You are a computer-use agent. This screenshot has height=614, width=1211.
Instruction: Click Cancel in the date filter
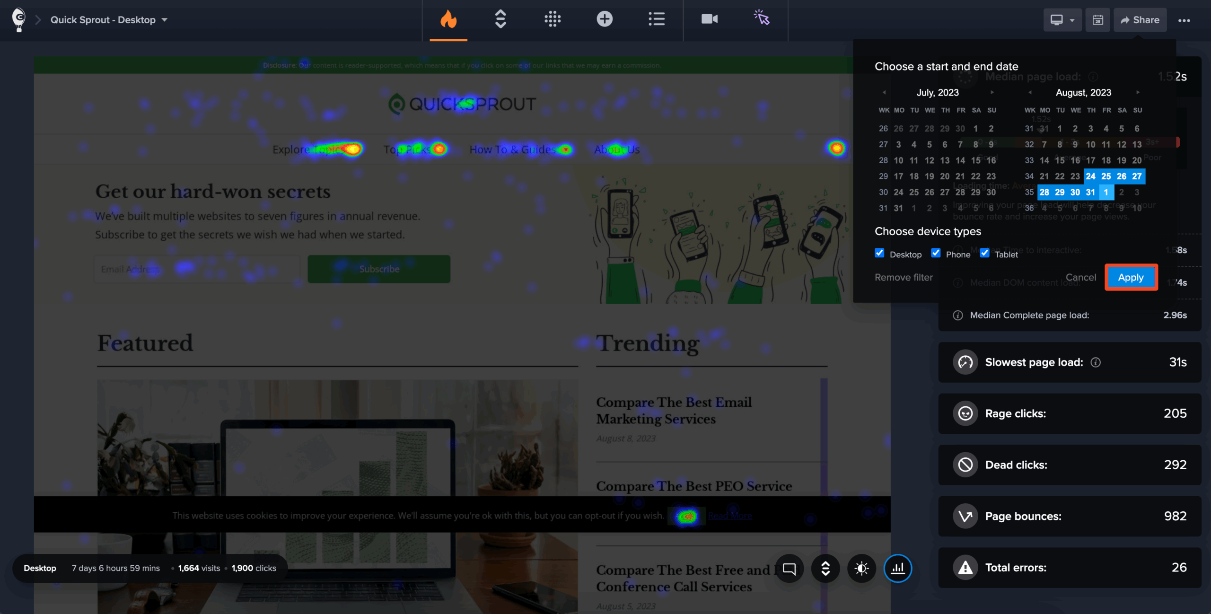pos(1081,278)
